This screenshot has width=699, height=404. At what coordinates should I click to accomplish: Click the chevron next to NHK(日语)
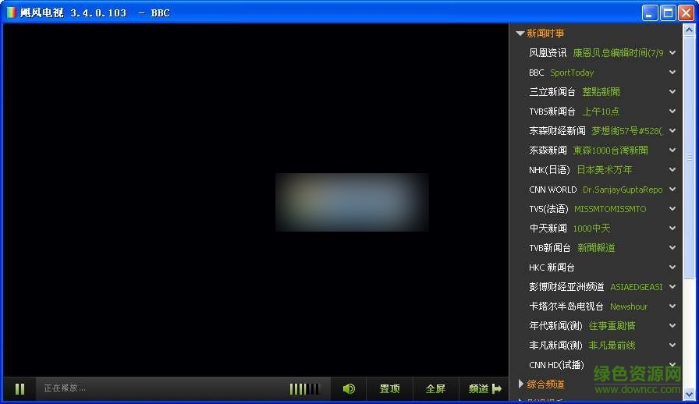tap(672, 170)
